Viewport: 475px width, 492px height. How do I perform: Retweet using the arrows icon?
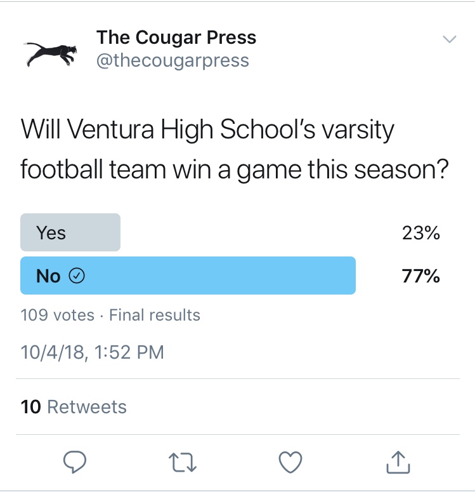(x=183, y=462)
